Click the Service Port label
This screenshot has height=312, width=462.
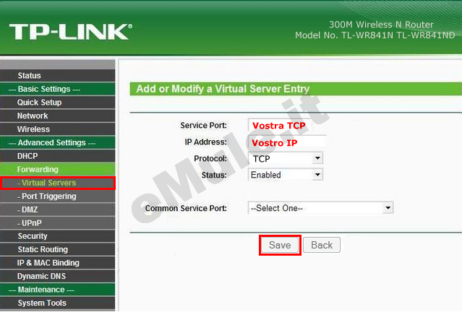(x=204, y=126)
